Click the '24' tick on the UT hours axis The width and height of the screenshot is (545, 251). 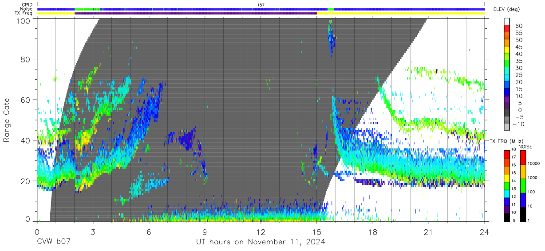[x=485, y=232]
